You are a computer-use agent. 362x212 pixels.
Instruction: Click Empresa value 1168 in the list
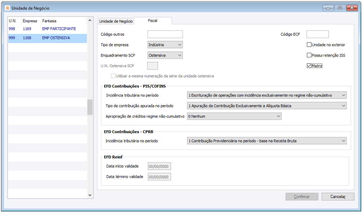pyautogui.click(x=27, y=38)
